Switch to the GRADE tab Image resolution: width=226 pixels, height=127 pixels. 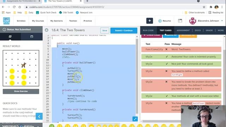[209, 30]
